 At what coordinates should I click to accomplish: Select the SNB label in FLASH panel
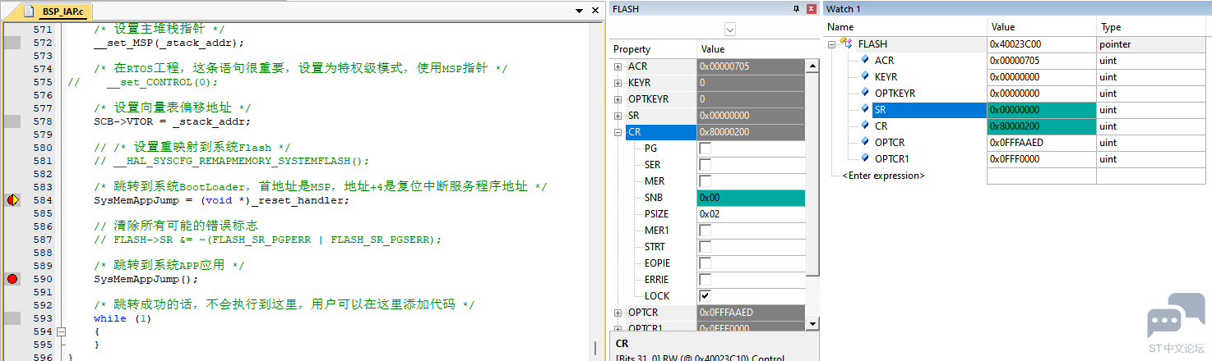tap(655, 198)
